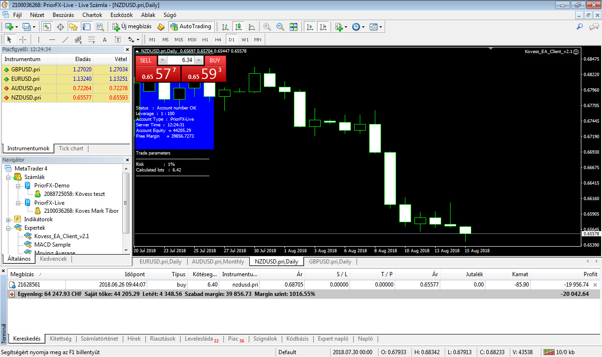The height and width of the screenshot is (357, 602).
Task: Switch timeframe to M1
Action: pos(152,39)
